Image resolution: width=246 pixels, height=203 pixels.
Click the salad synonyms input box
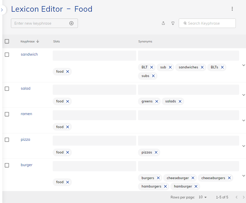coord(189,89)
